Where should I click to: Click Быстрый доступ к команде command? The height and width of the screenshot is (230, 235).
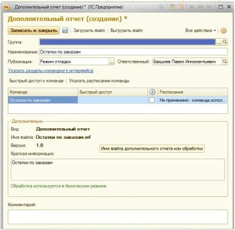point(36,81)
